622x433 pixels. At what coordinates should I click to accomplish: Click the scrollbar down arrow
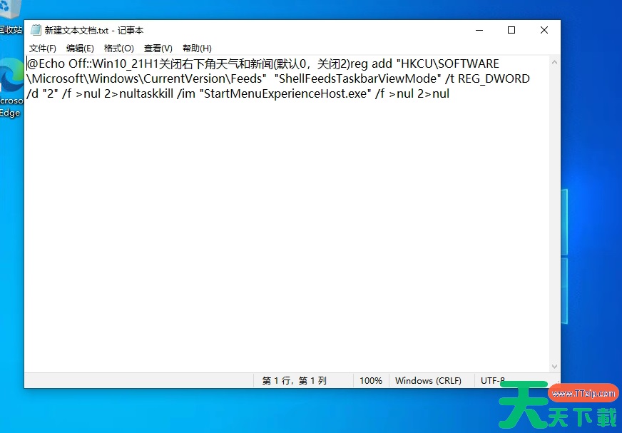click(x=554, y=365)
